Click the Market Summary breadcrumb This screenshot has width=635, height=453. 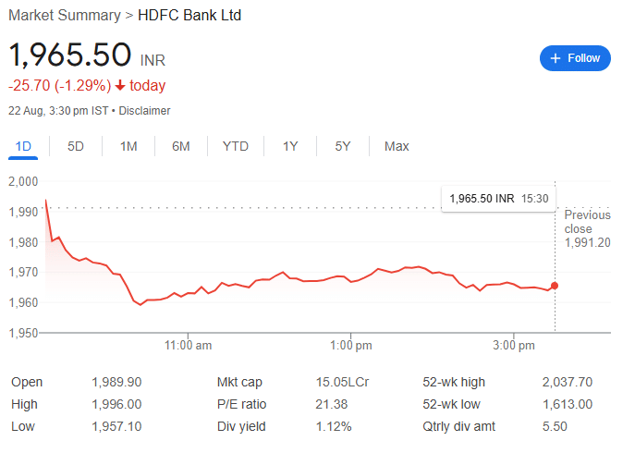[x=65, y=16]
